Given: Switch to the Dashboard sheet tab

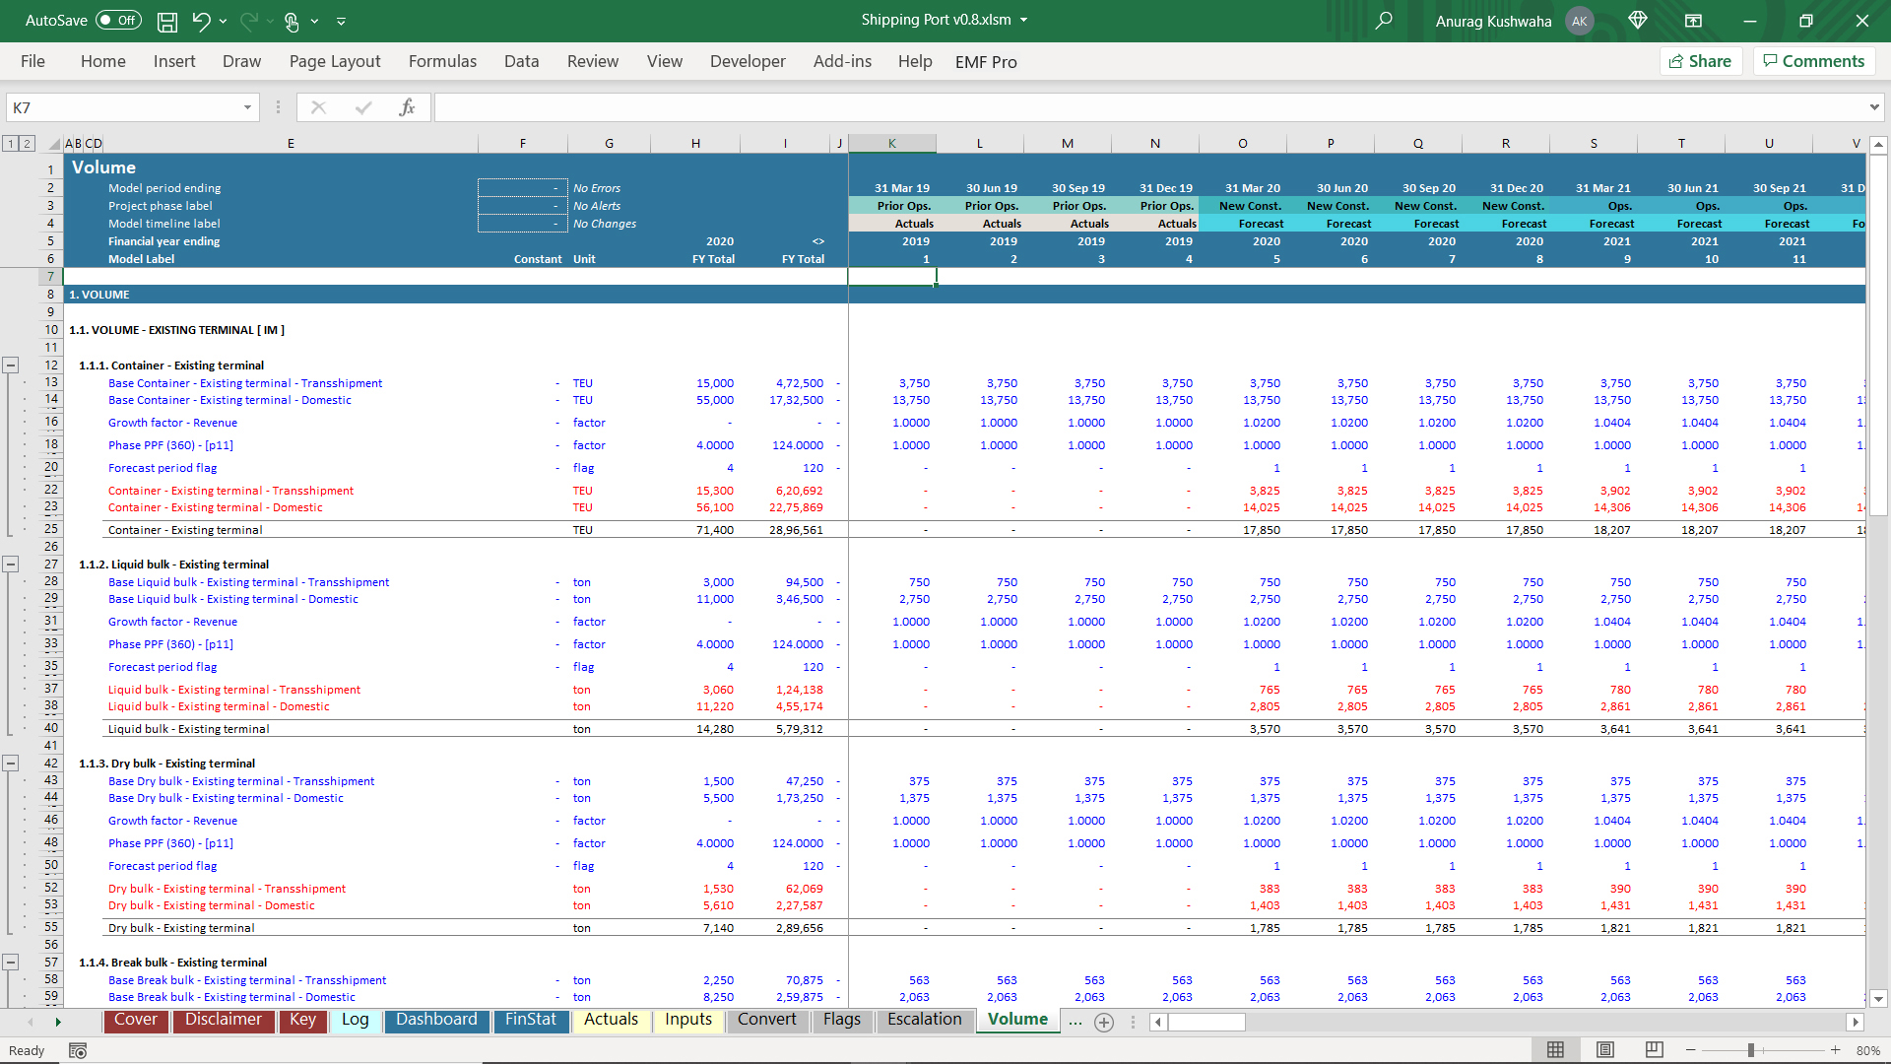Looking at the screenshot, I should 436,1020.
